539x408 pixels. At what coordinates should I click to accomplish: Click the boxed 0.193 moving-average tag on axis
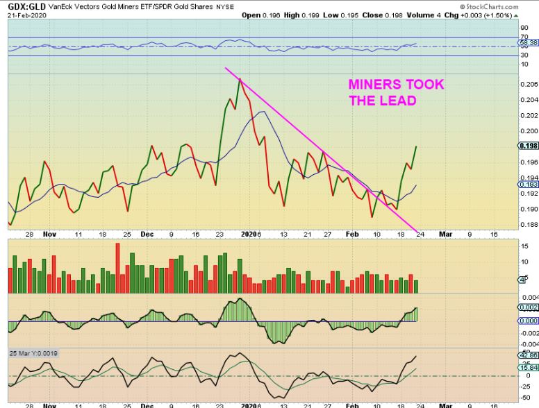coord(529,185)
